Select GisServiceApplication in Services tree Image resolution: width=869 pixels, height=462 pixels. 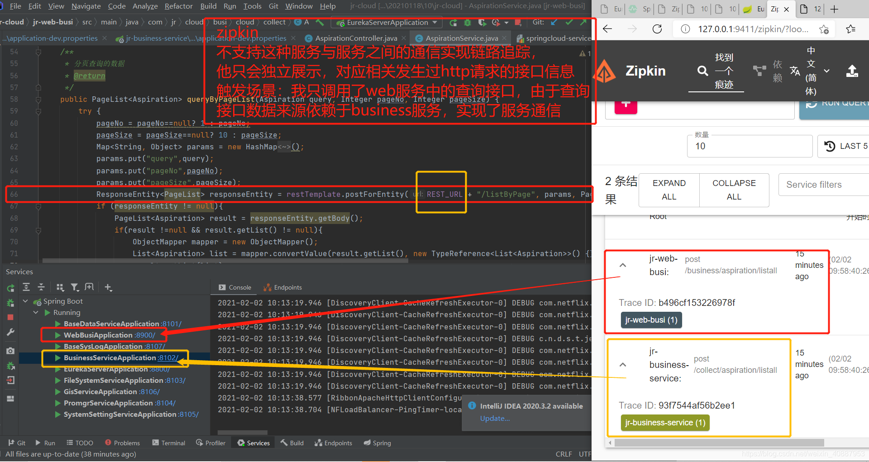(x=100, y=392)
